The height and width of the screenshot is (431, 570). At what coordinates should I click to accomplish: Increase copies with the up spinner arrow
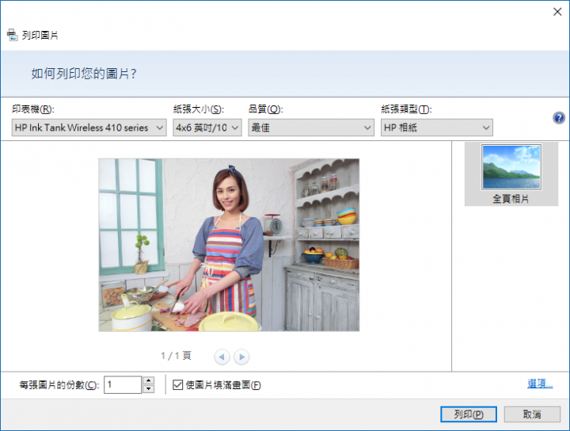click(x=148, y=380)
